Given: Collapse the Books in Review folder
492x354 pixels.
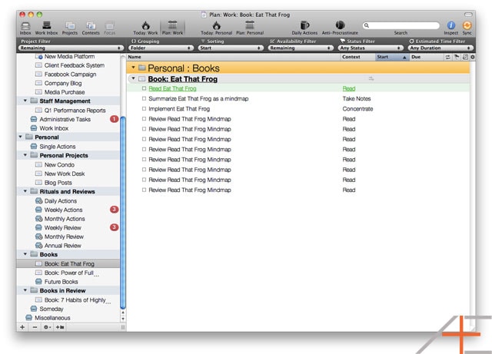Looking at the screenshot, I should click(25, 290).
